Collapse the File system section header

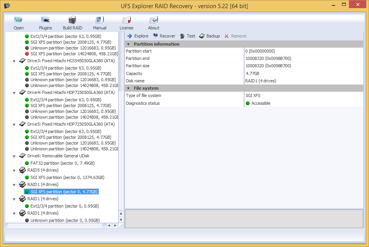(x=129, y=88)
